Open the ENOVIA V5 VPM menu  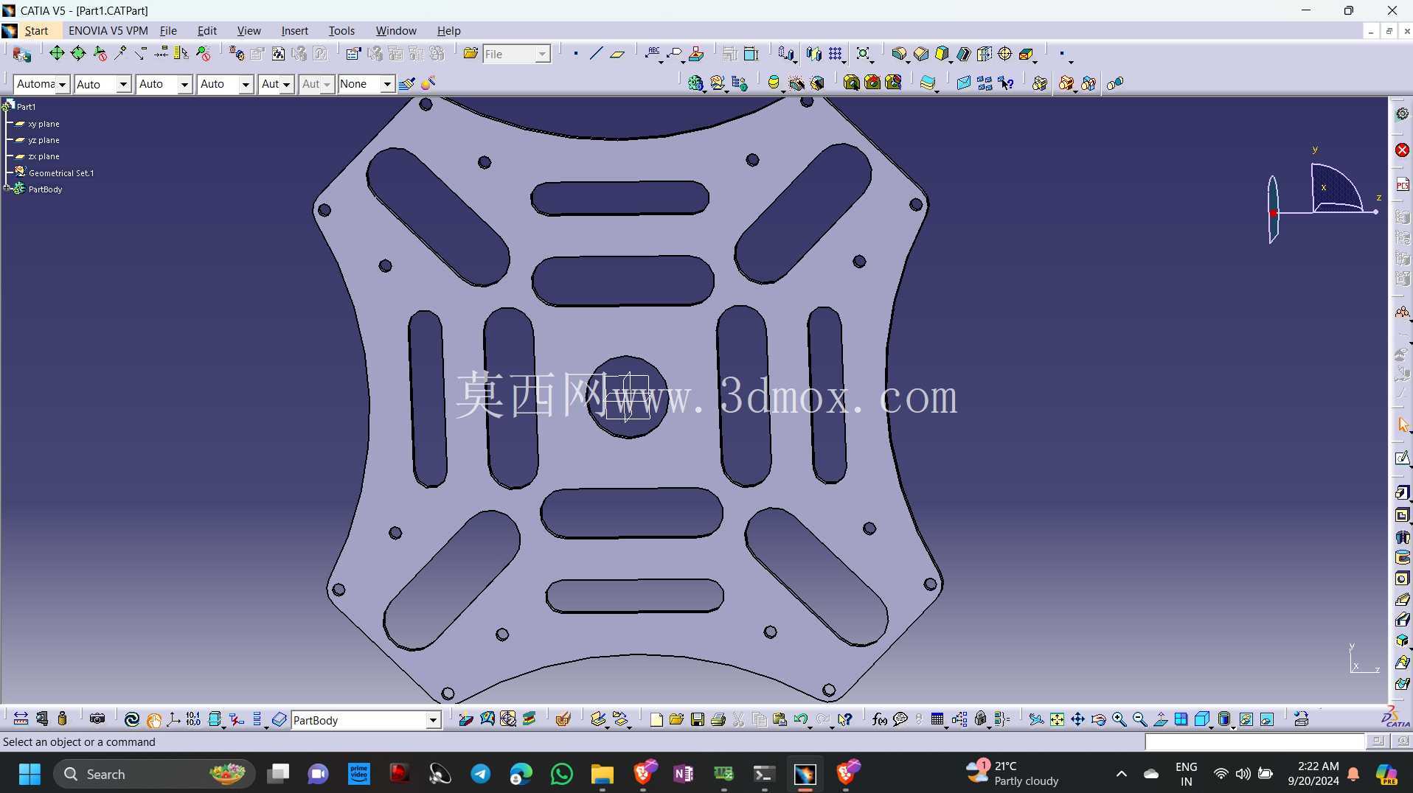tap(108, 31)
